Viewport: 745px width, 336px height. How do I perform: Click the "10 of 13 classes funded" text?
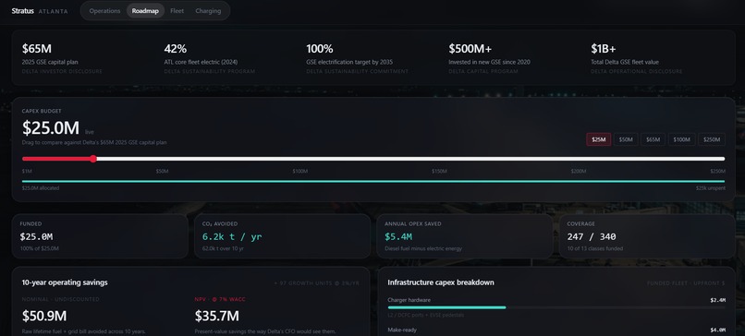pyautogui.click(x=595, y=248)
